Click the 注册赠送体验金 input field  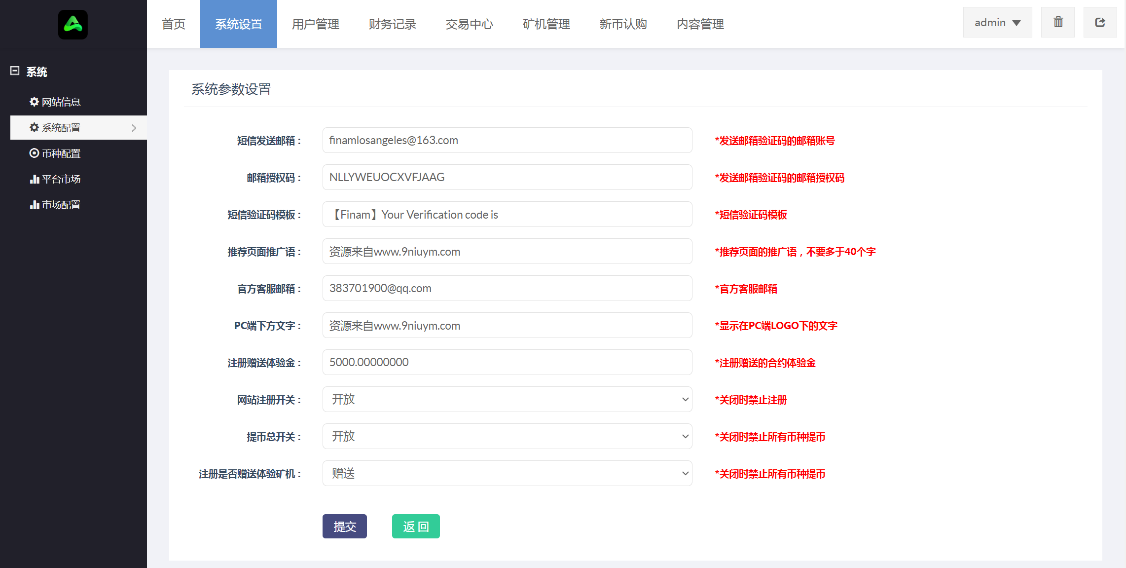[507, 362]
